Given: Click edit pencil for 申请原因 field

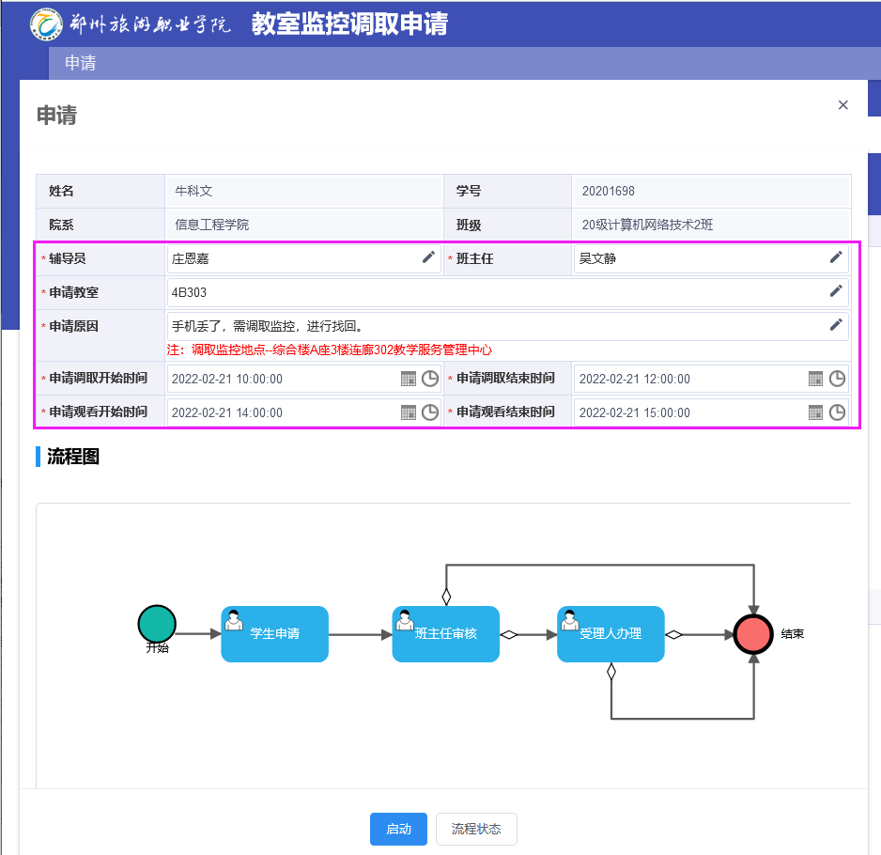Looking at the screenshot, I should point(836,325).
